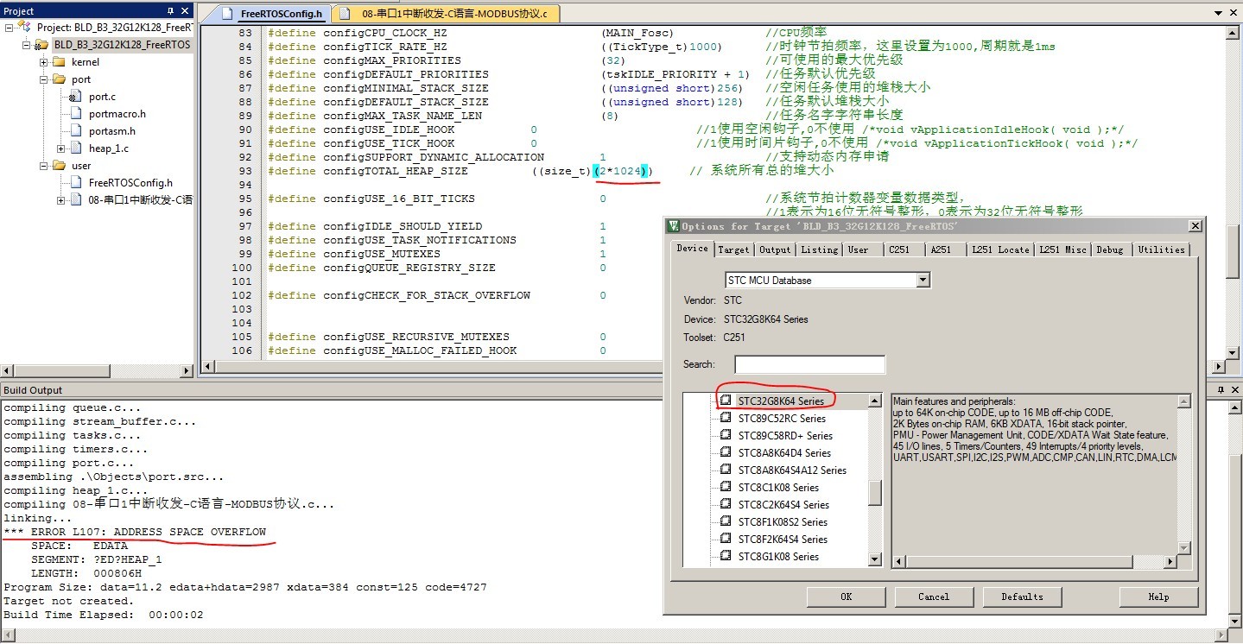Select BLD_B3_32G12K128_FreeRTOS target in tree
The width and height of the screenshot is (1243, 644).
[122, 45]
